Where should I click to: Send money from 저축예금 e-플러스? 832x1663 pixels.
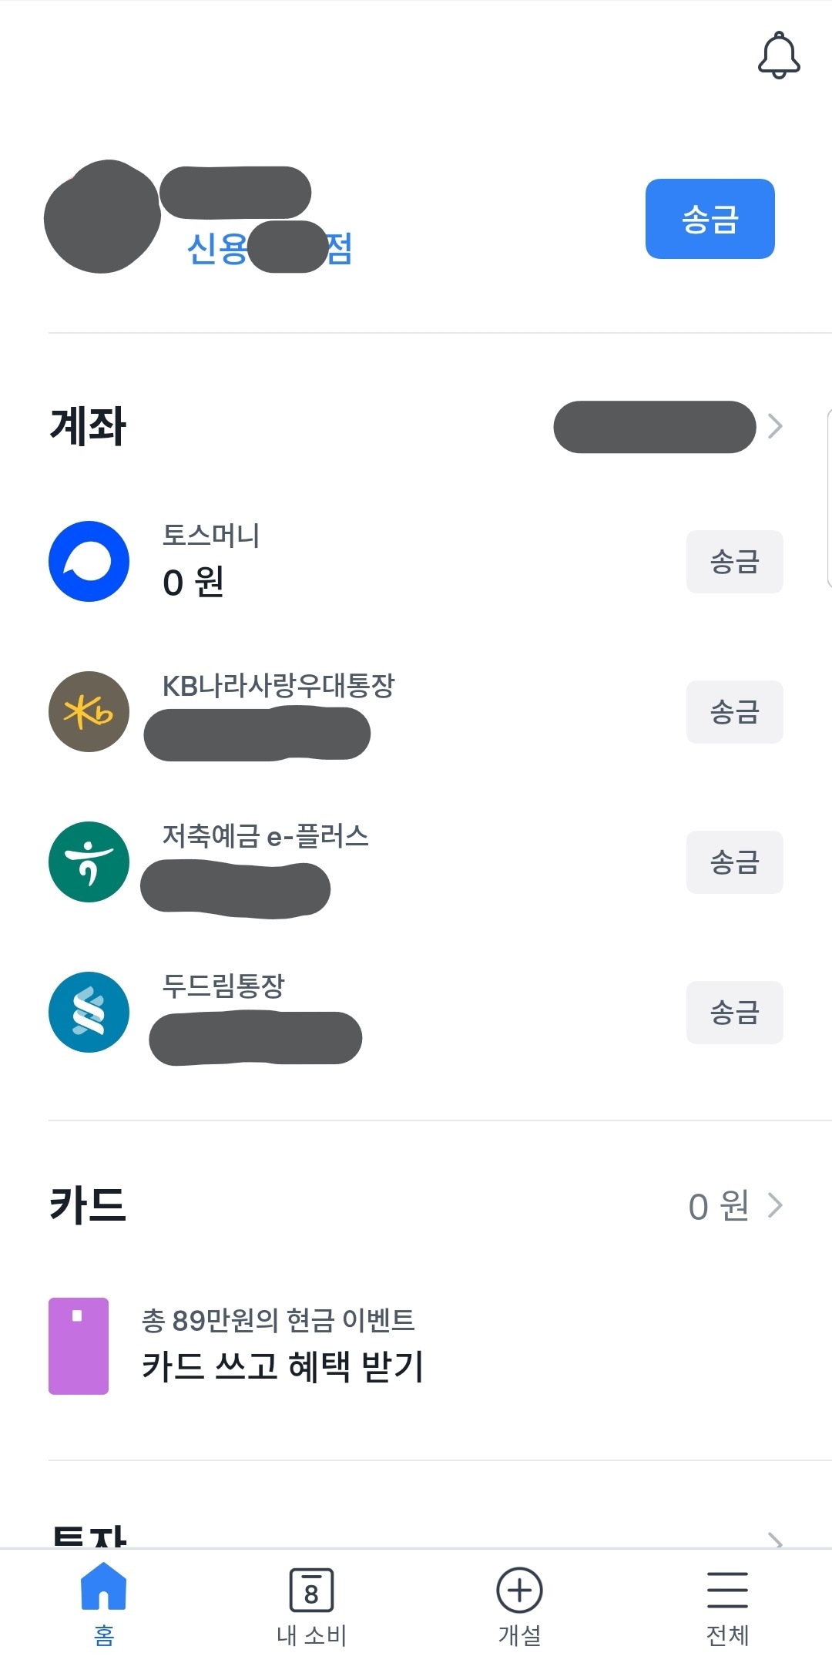click(x=735, y=862)
